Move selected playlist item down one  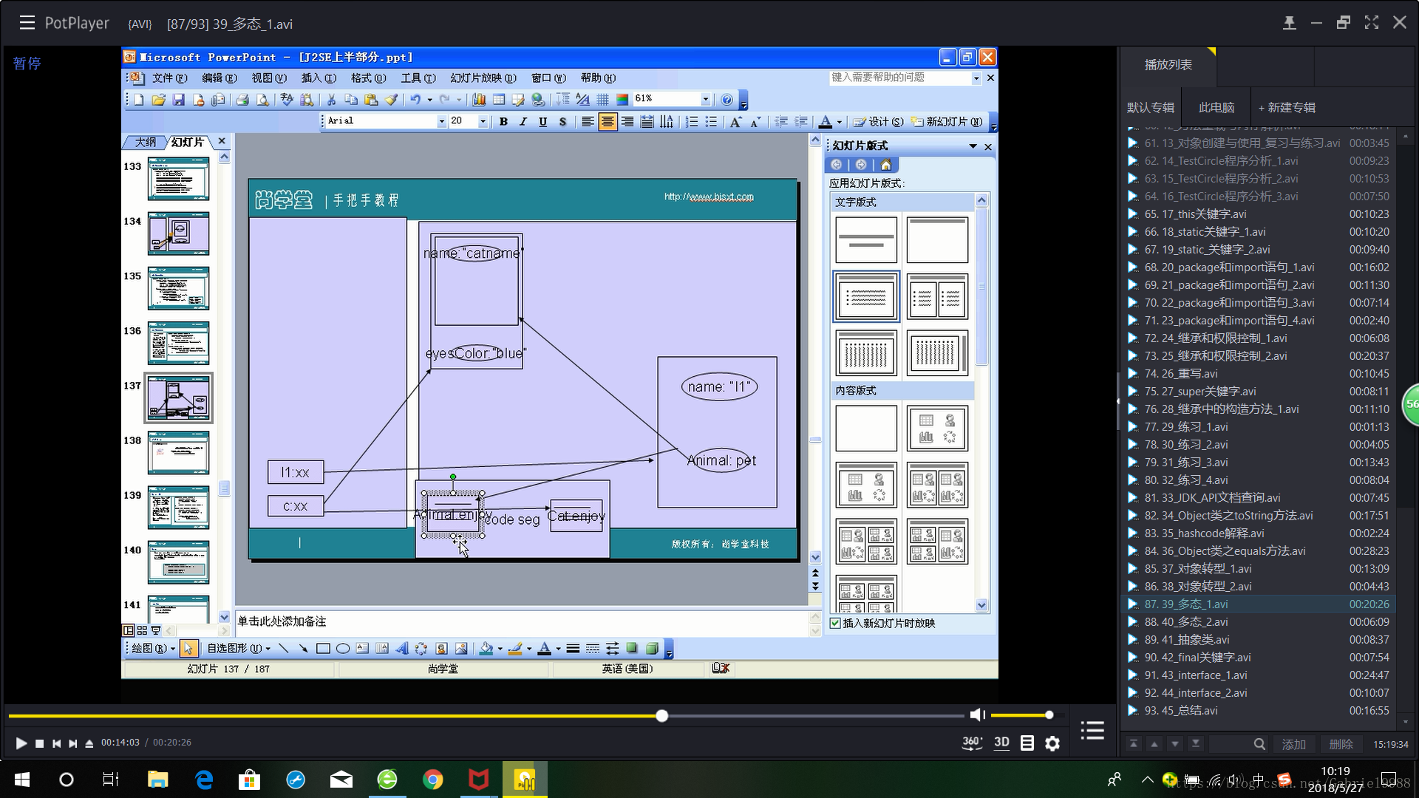pyautogui.click(x=1175, y=744)
